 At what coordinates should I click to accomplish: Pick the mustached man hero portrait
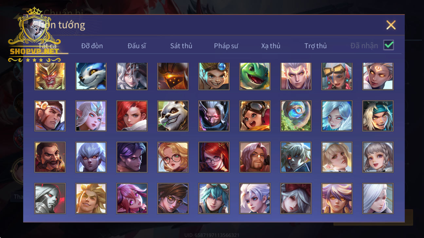tap(50, 157)
